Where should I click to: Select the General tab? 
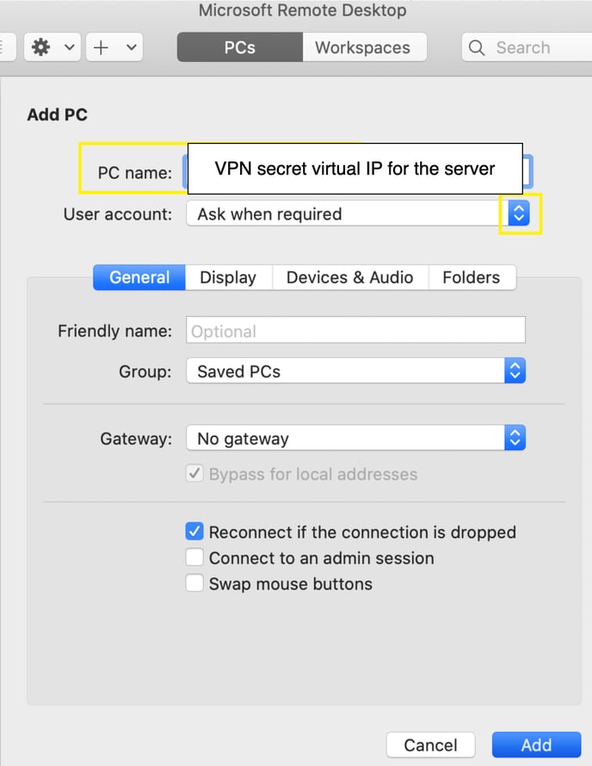click(139, 277)
